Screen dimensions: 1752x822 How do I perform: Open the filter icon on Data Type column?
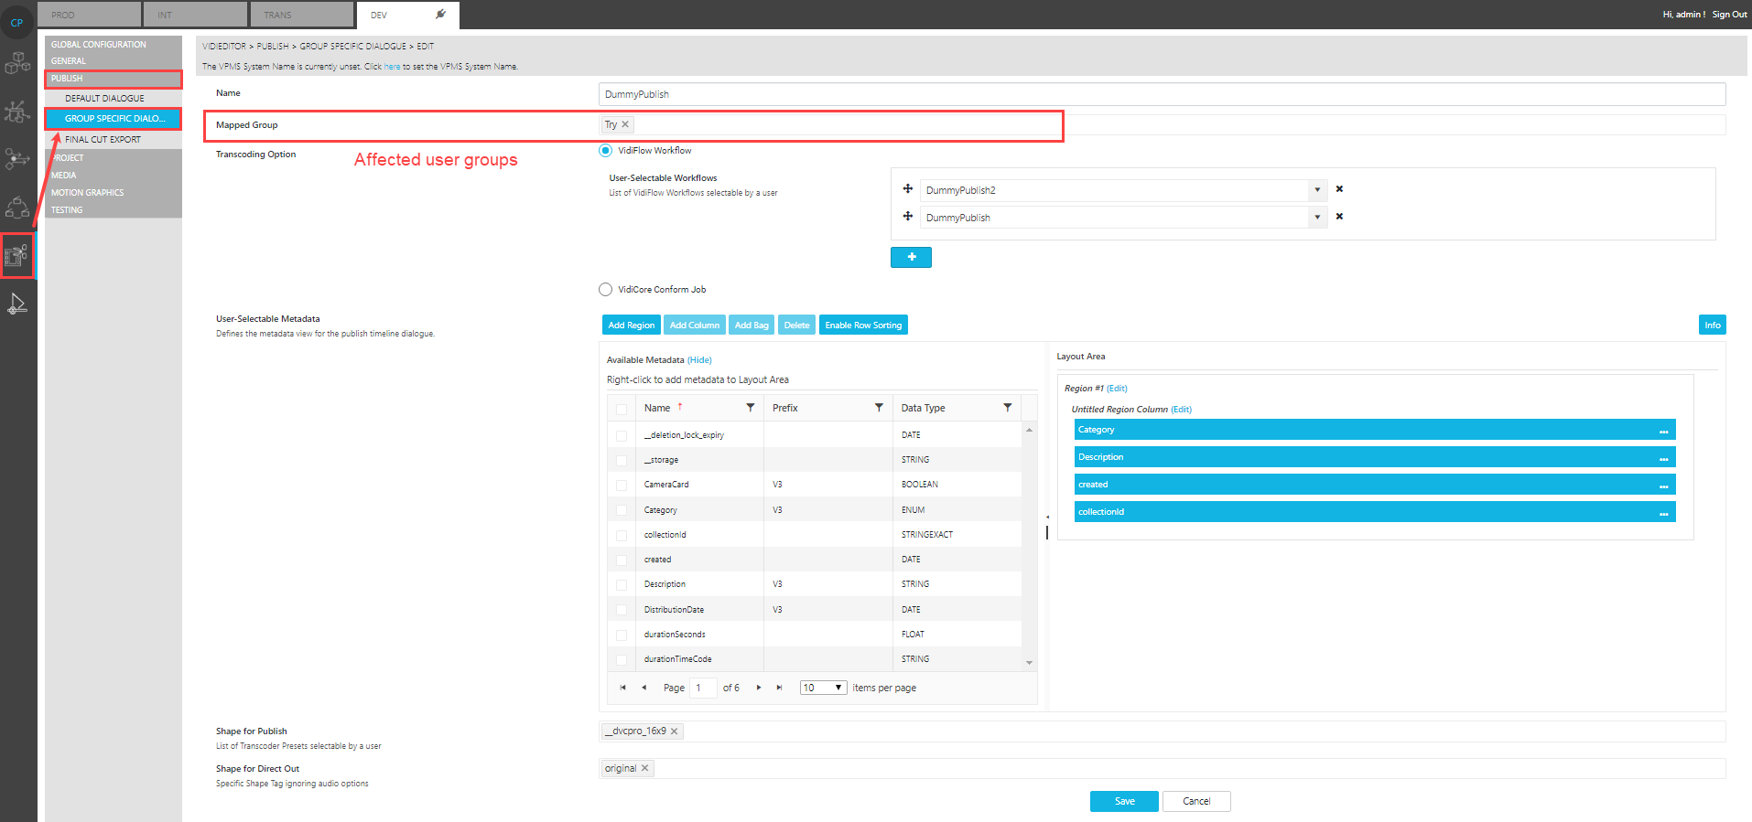[1007, 408]
